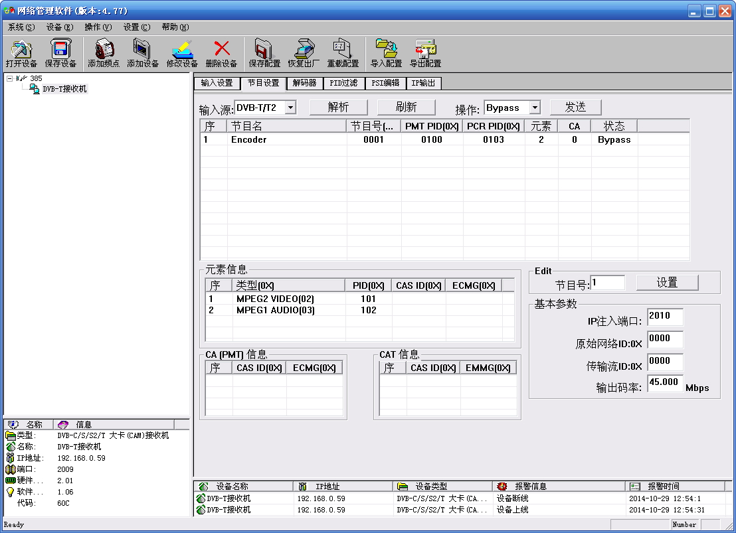The width and height of the screenshot is (736, 533).
Task: Switch to the PID过滤 tab
Action: tap(343, 83)
